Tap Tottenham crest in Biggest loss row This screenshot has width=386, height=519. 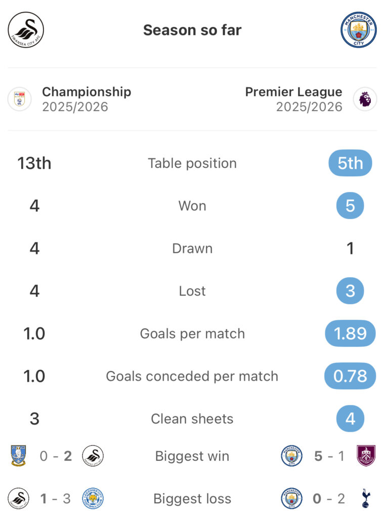point(366,499)
